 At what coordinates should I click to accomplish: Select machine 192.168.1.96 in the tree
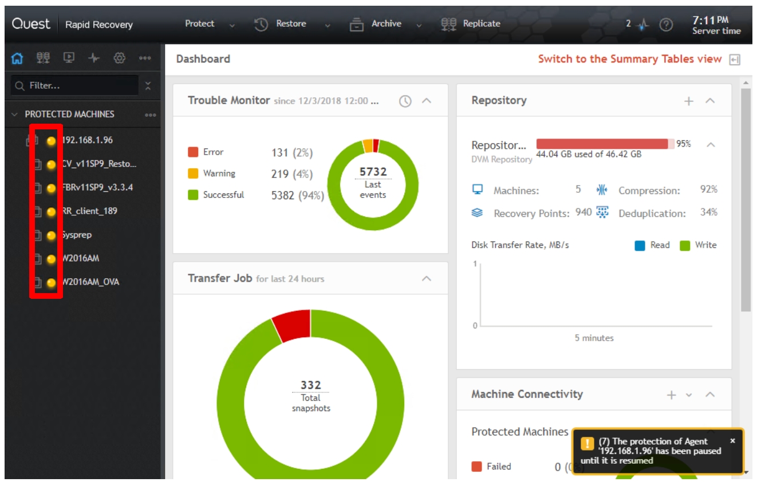pos(88,140)
